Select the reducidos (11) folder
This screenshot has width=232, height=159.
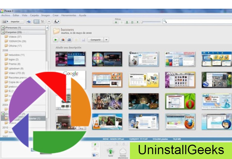click(x=14, y=55)
